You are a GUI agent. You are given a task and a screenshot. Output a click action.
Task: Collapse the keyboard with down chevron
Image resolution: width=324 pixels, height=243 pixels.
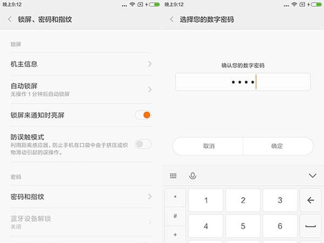coord(312,176)
